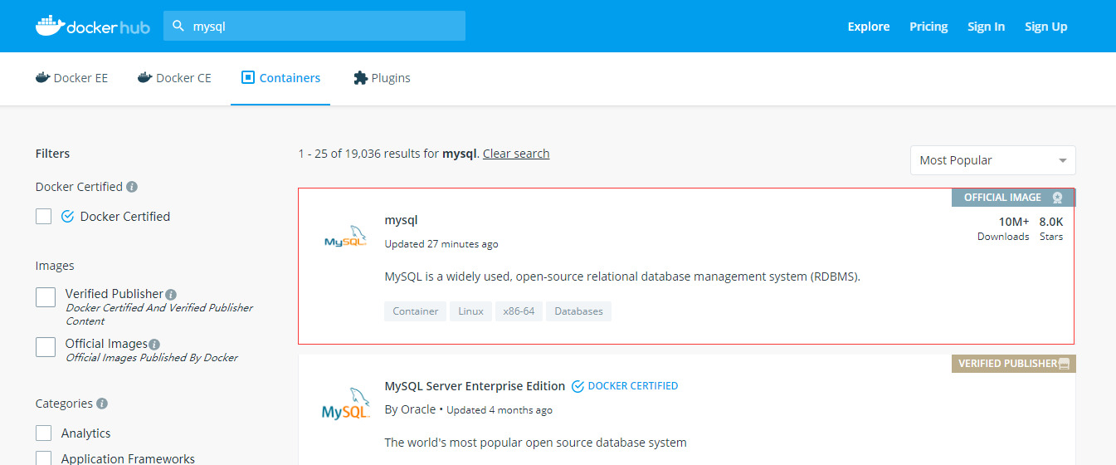The height and width of the screenshot is (465, 1116).
Task: Click the Docker EE whale icon
Action: click(x=43, y=78)
